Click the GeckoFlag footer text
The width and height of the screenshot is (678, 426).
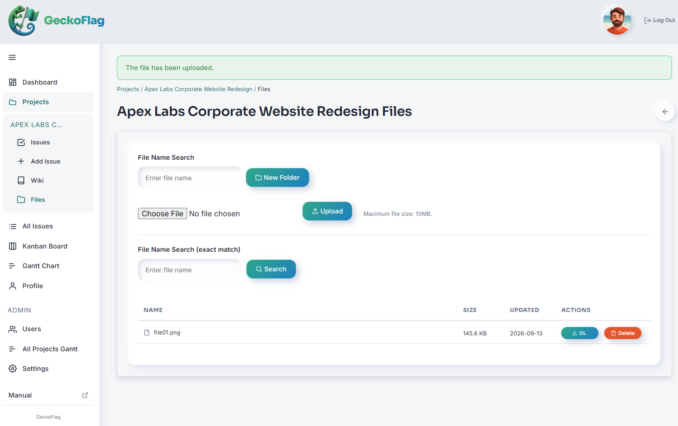48,417
